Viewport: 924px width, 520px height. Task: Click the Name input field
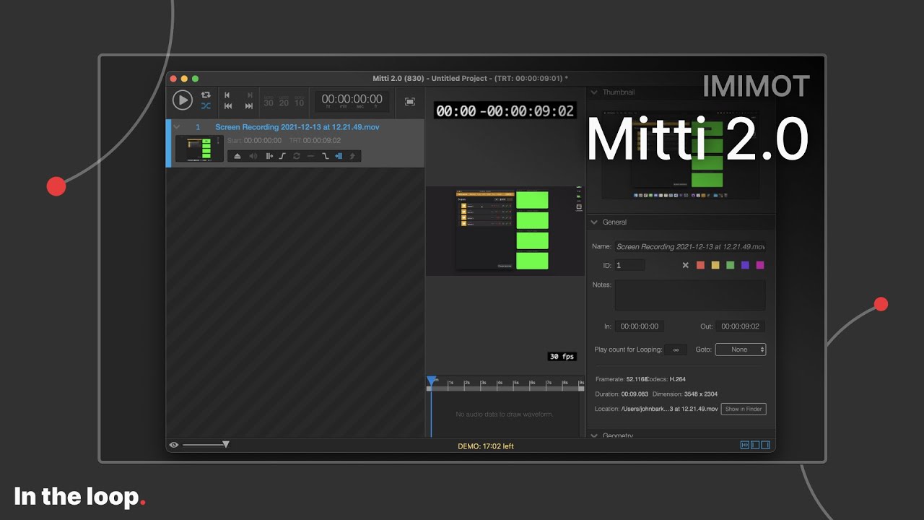[x=690, y=246]
